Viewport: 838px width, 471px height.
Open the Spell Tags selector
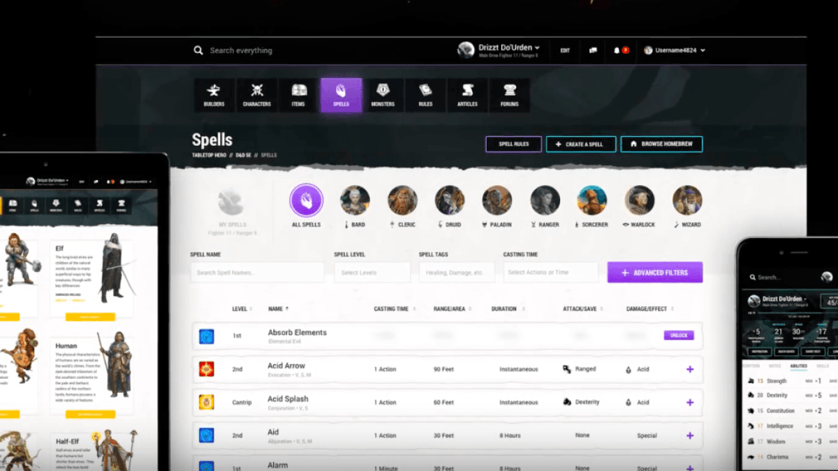pos(457,272)
